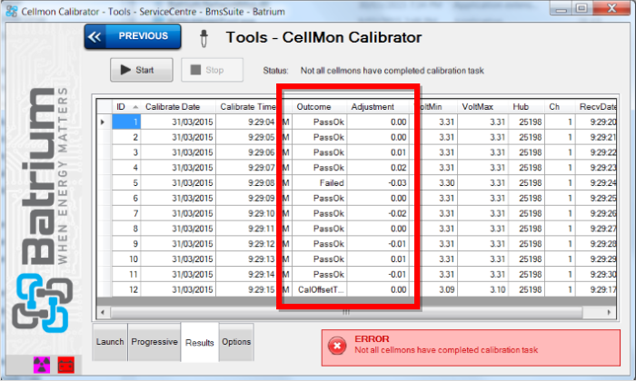Click calibrate date in row 3
The width and height of the screenshot is (636, 381).
pos(178,152)
